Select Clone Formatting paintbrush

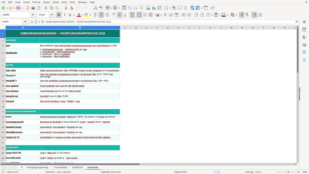[x=66, y=8]
